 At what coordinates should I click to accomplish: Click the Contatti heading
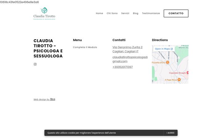click(119, 40)
